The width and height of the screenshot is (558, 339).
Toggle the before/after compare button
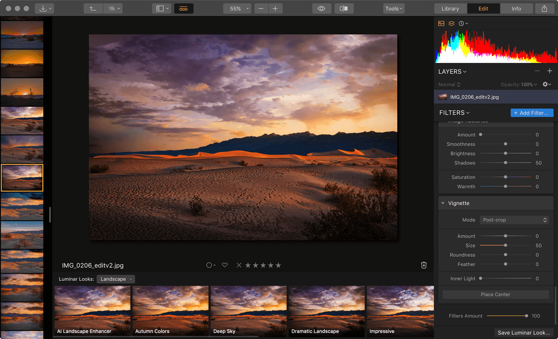point(344,9)
